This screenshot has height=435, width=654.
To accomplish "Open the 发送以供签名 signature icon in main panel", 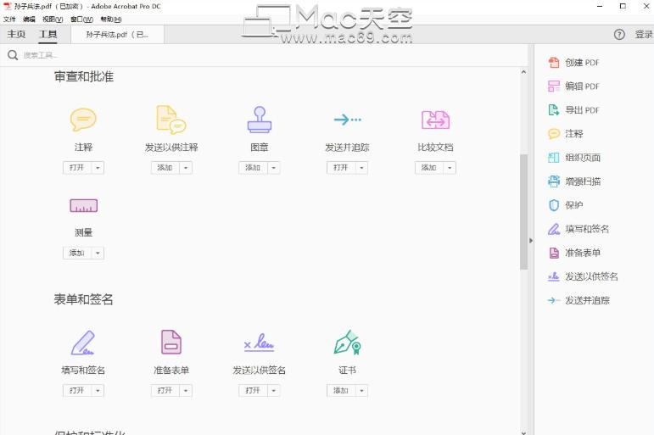I will (259, 343).
